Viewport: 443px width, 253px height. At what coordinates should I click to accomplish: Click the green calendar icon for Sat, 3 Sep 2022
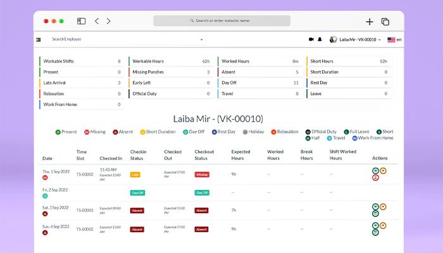click(375, 214)
